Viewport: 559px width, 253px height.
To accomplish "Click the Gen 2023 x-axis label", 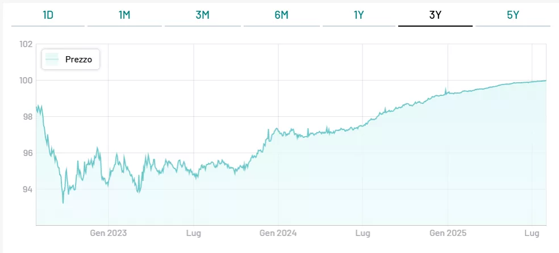I will click(107, 233).
